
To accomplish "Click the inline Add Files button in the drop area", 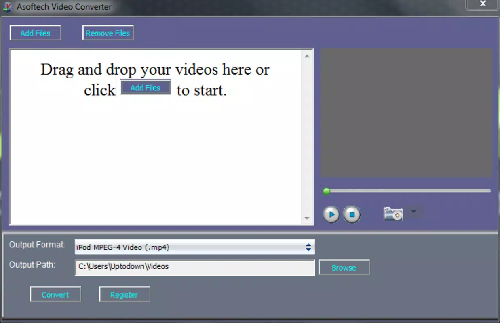I will pyautogui.click(x=146, y=88).
